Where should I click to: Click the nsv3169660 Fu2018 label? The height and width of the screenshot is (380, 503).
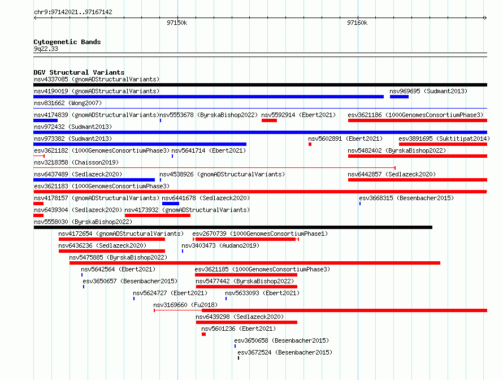pyautogui.click(x=185, y=305)
